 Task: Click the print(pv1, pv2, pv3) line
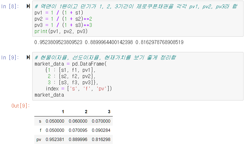(x=61, y=31)
